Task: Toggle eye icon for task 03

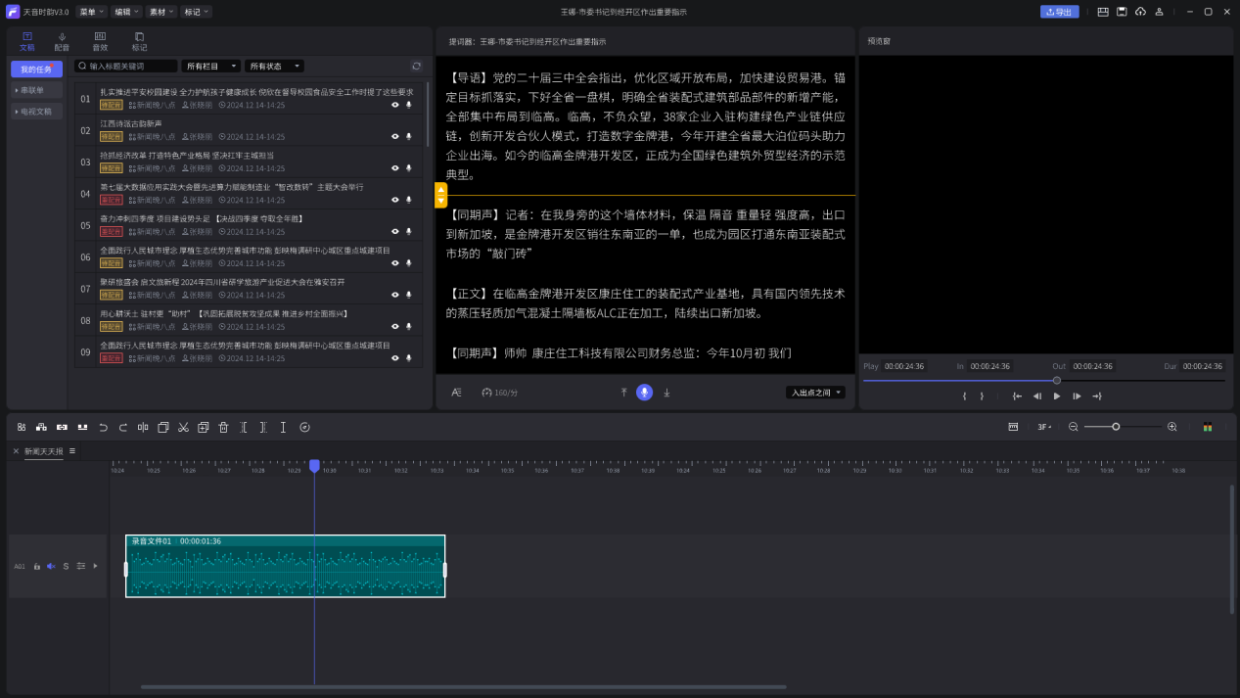Action: (x=395, y=168)
